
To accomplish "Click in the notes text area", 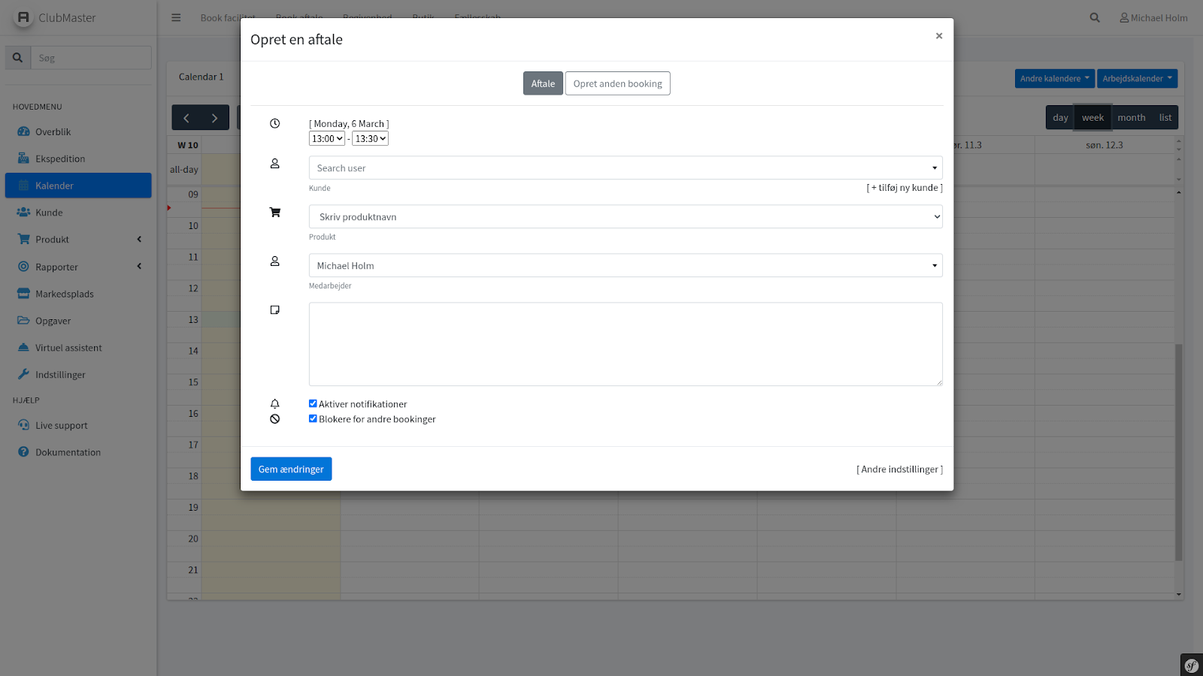I will click(x=625, y=344).
